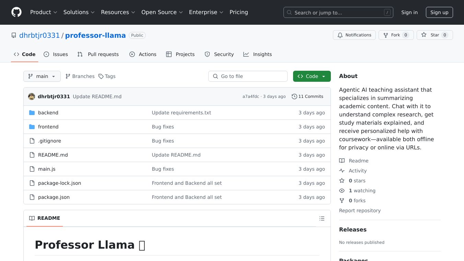This screenshot has height=261, width=464.
Task: Open the Solutions navigation menu
Action: click(x=79, y=12)
